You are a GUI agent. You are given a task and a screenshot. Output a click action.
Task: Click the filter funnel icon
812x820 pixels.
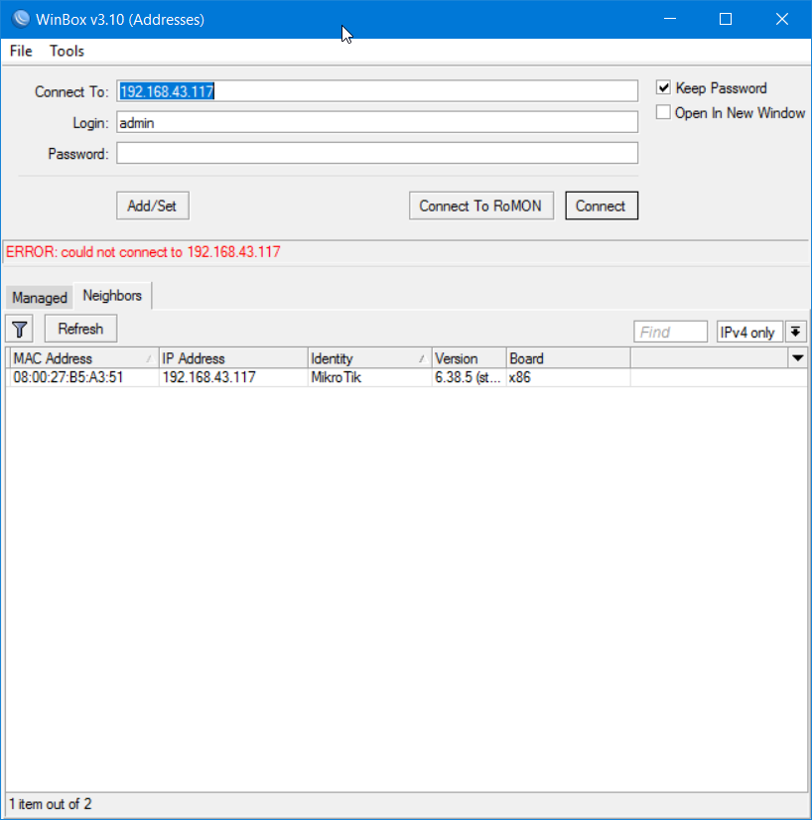pyautogui.click(x=19, y=329)
